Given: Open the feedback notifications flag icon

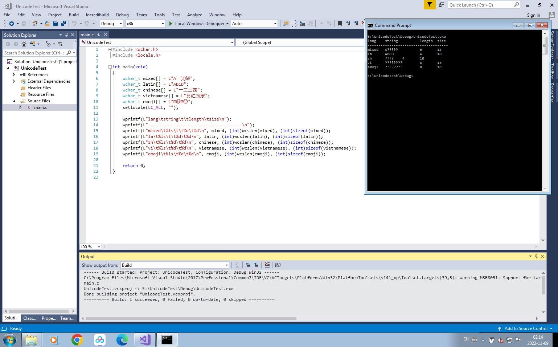Looking at the screenshot, I should (x=430, y=5).
